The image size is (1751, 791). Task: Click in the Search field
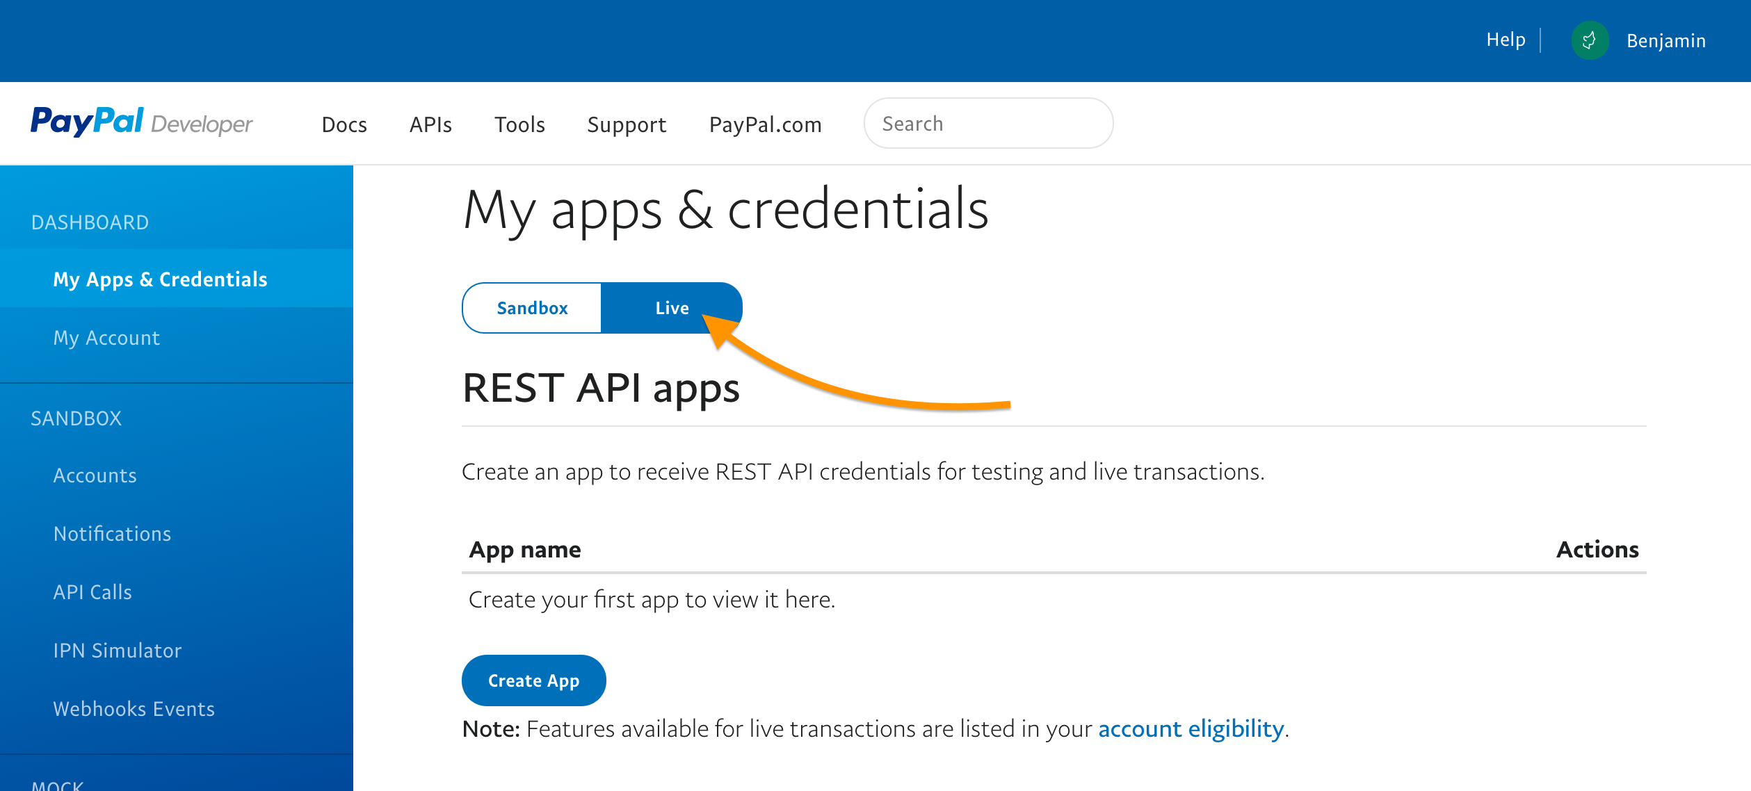987,123
